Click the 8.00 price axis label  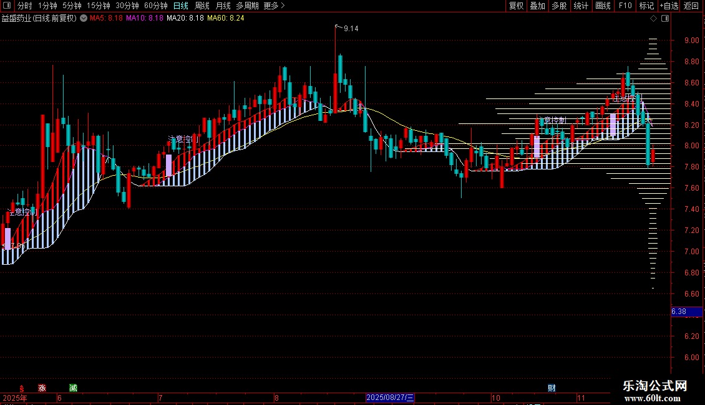point(692,145)
